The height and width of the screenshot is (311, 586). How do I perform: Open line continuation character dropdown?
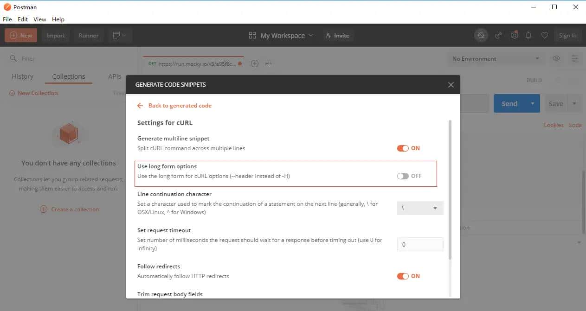coord(420,208)
